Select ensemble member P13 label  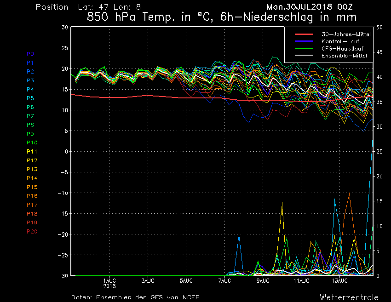click(x=32, y=169)
